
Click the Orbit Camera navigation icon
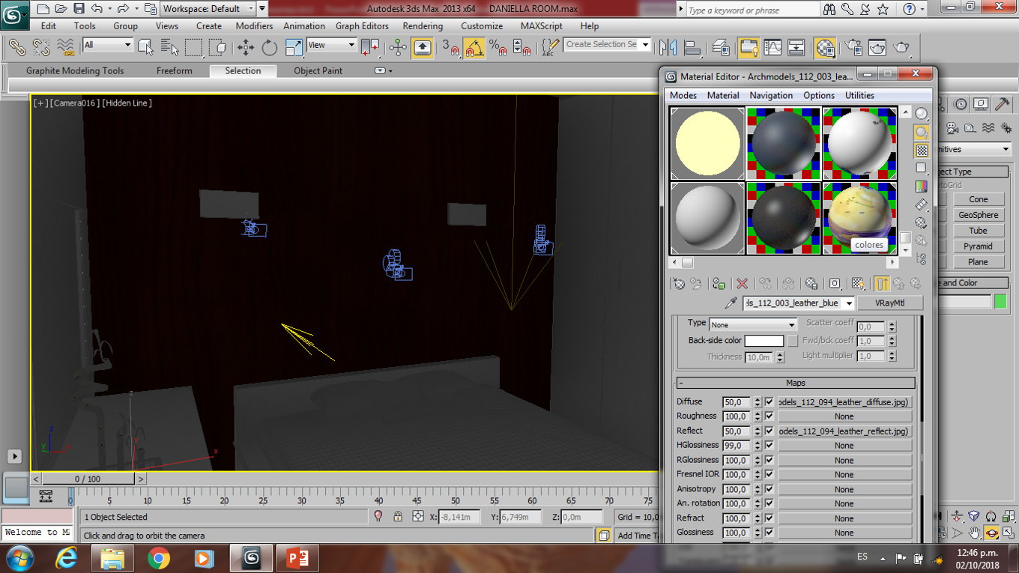(991, 533)
